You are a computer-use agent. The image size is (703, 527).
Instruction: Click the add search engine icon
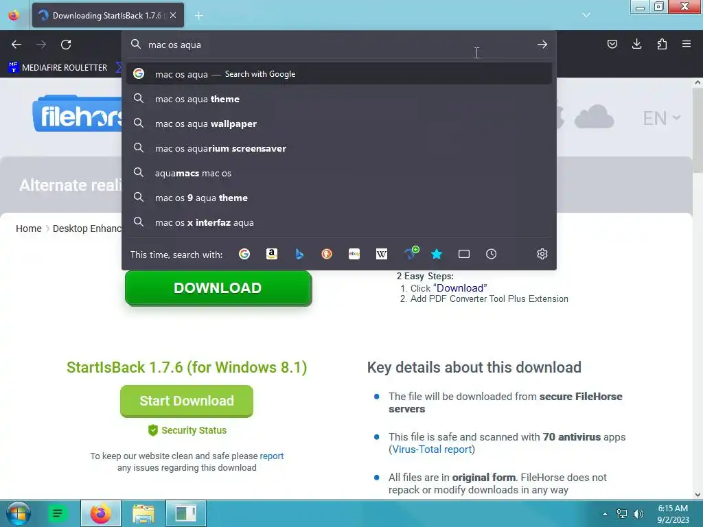tap(411, 253)
